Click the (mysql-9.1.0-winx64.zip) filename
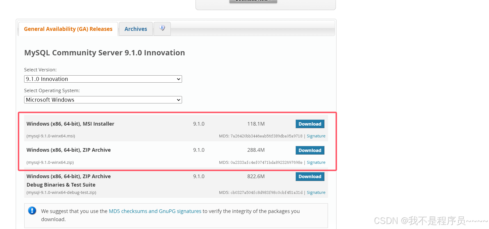The width and height of the screenshot is (489, 229). point(50,162)
